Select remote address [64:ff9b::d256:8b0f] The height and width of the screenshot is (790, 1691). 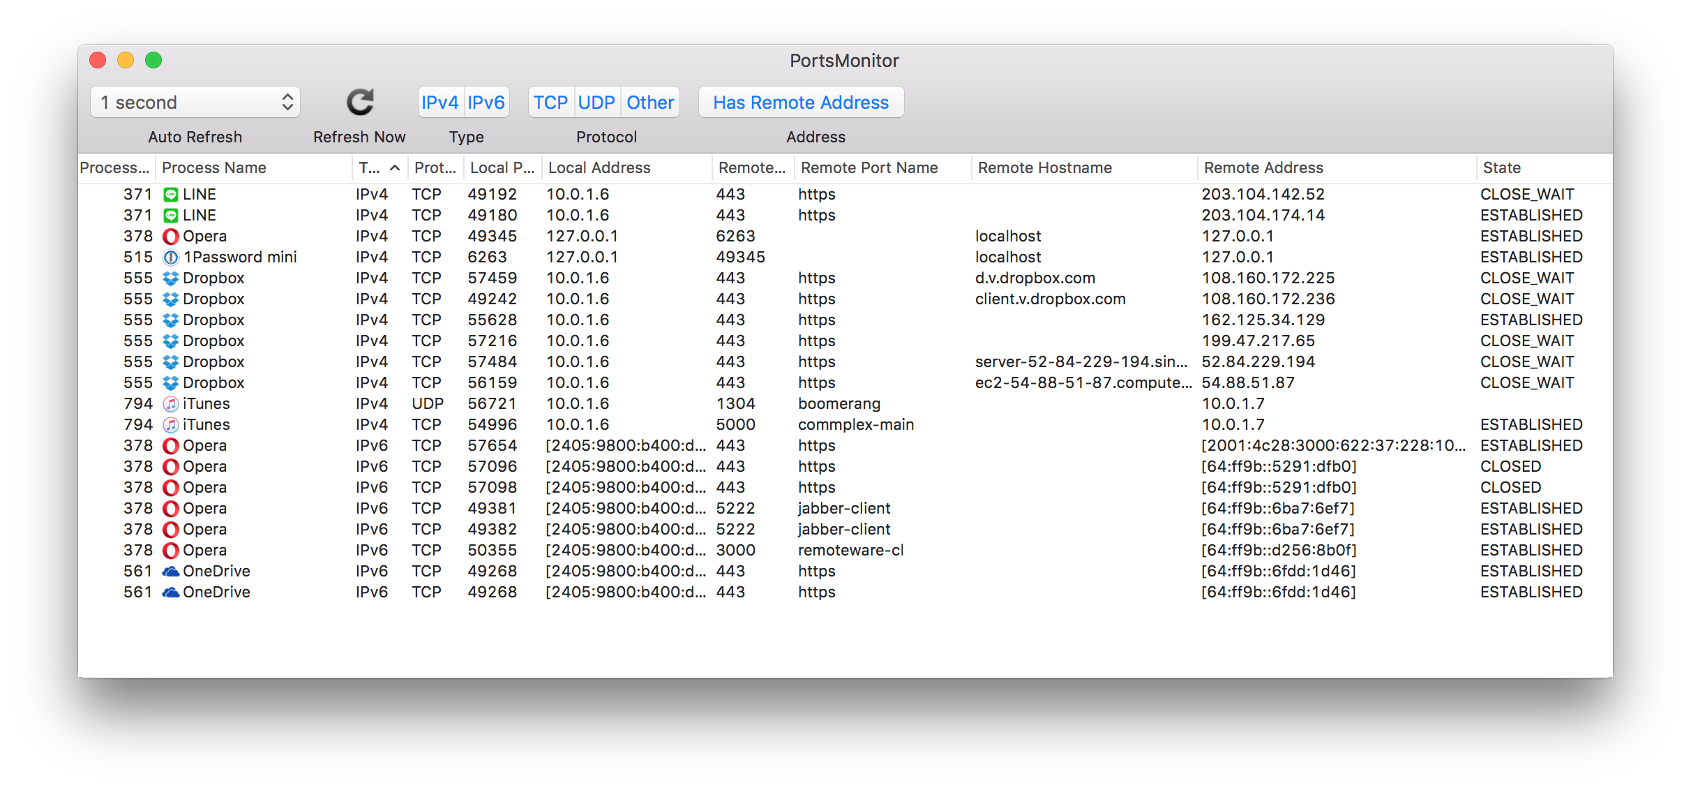coord(1279,551)
